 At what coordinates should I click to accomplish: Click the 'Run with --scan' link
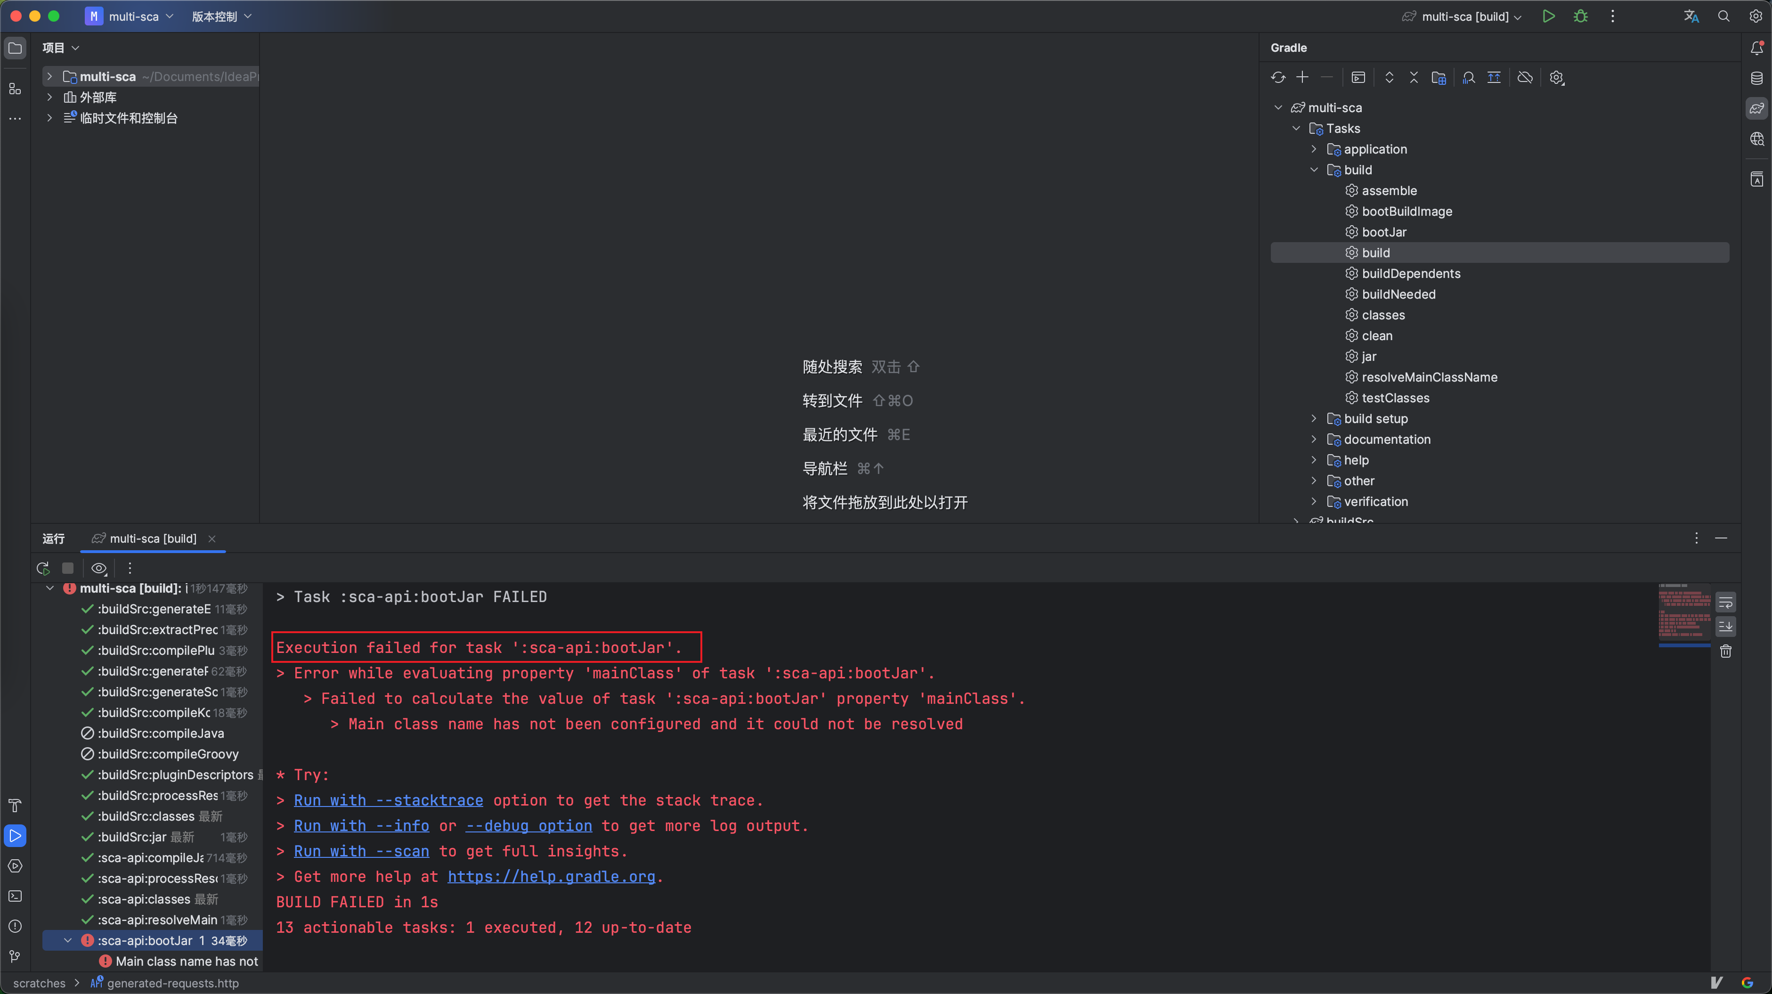[361, 851]
